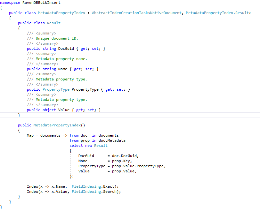Click property name 'DocGuid' in its string declaration
Image resolution: width=260 pixels, height=211 pixels.
(66, 49)
